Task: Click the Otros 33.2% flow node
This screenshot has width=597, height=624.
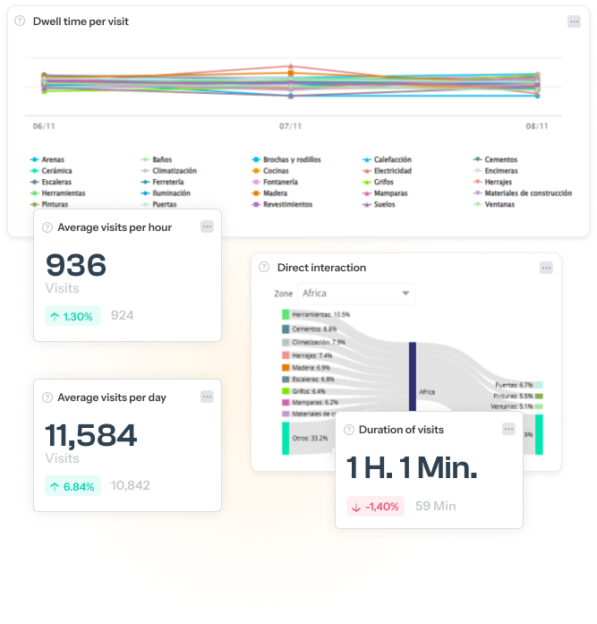Action: coord(286,439)
